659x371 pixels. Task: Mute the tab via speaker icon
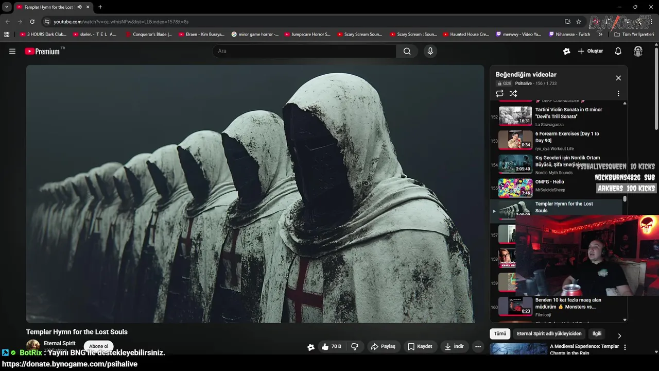click(x=79, y=7)
